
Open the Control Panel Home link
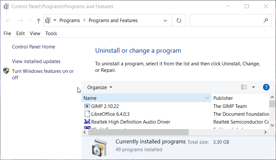coord(33,47)
